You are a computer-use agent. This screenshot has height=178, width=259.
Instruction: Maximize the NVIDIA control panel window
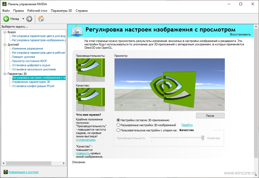coord(241,4)
